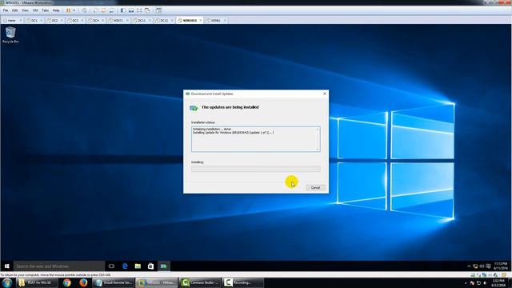Click the guest network tray icon
The width and height of the screenshot is (512, 288).
475,266
